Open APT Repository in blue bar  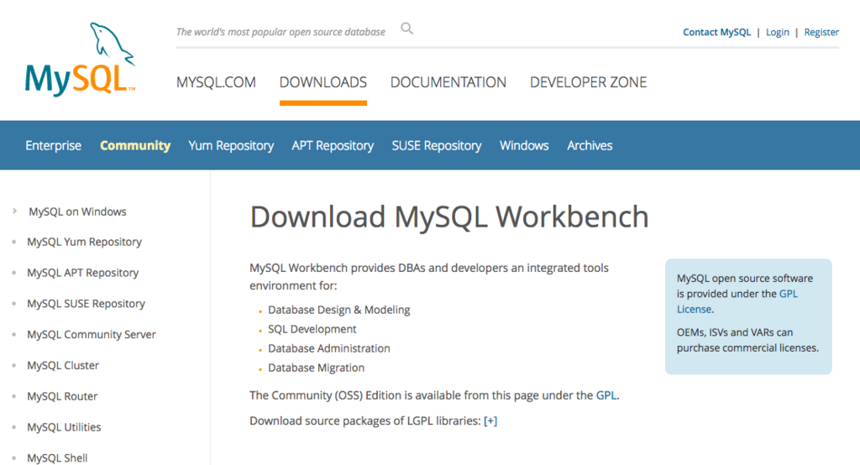click(x=333, y=145)
